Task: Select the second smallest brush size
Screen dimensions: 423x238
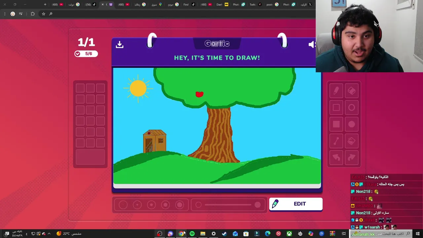Action: click(x=137, y=205)
